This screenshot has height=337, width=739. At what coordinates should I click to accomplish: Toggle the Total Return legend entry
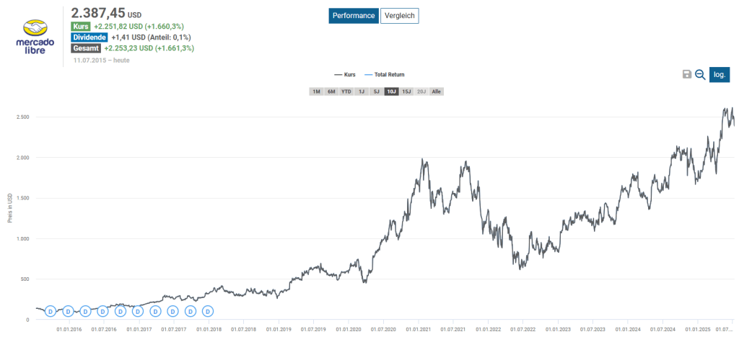tap(383, 74)
